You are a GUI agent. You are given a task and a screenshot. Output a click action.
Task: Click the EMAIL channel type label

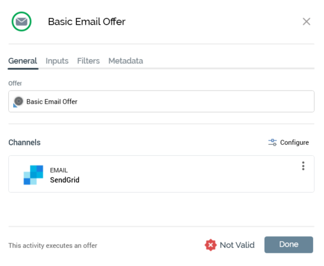coord(59,171)
